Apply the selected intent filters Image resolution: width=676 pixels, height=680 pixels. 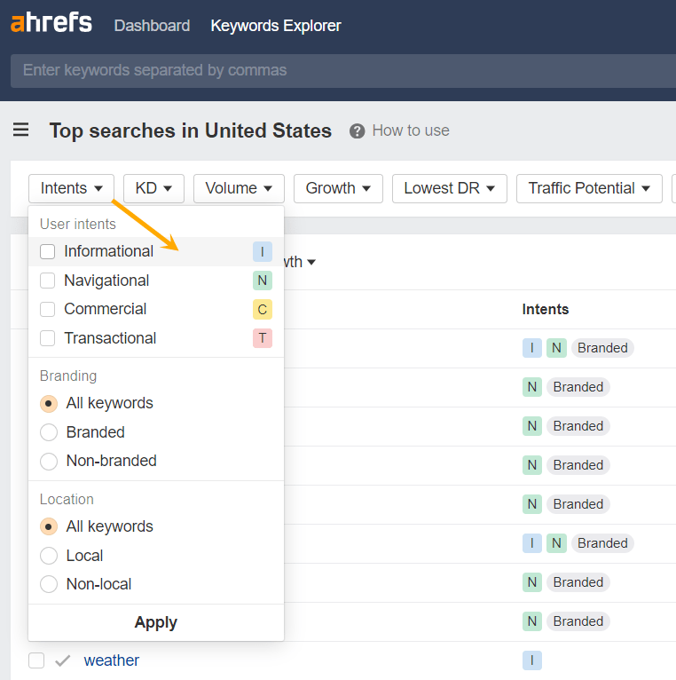pyautogui.click(x=156, y=623)
